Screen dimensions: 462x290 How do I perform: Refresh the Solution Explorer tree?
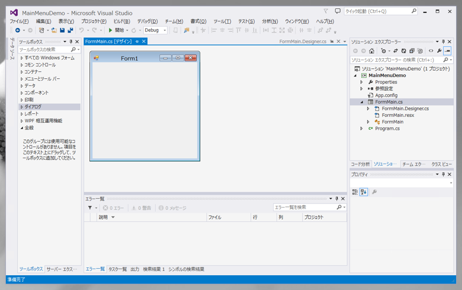click(404, 51)
